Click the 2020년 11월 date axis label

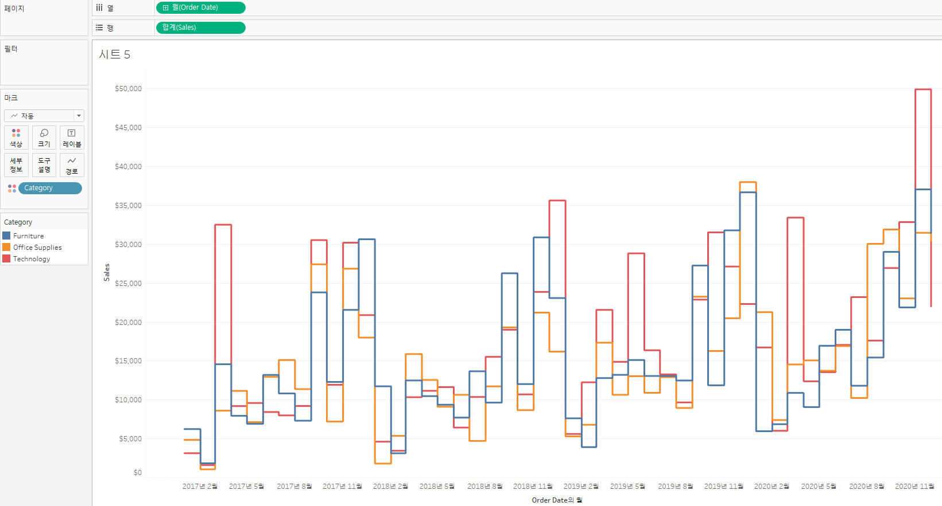click(914, 487)
